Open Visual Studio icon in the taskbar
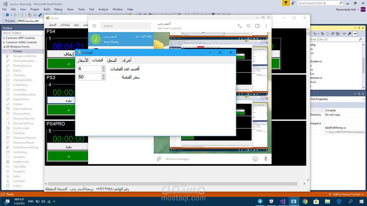The width and height of the screenshot is (367, 206). pyautogui.click(x=282, y=201)
